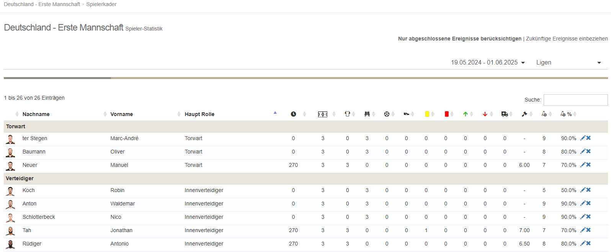Click the pencil edit icon for ter Stegen
The image size is (611, 252).
coord(583,138)
